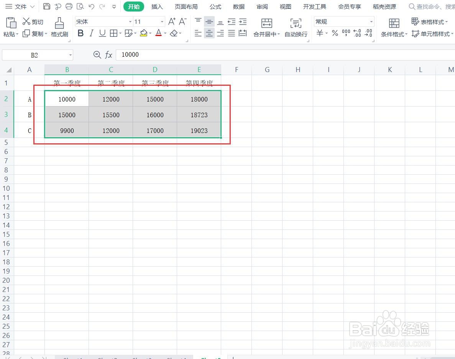
Task: Expand the currency (¥) format dropdown
Action: pos(327,33)
